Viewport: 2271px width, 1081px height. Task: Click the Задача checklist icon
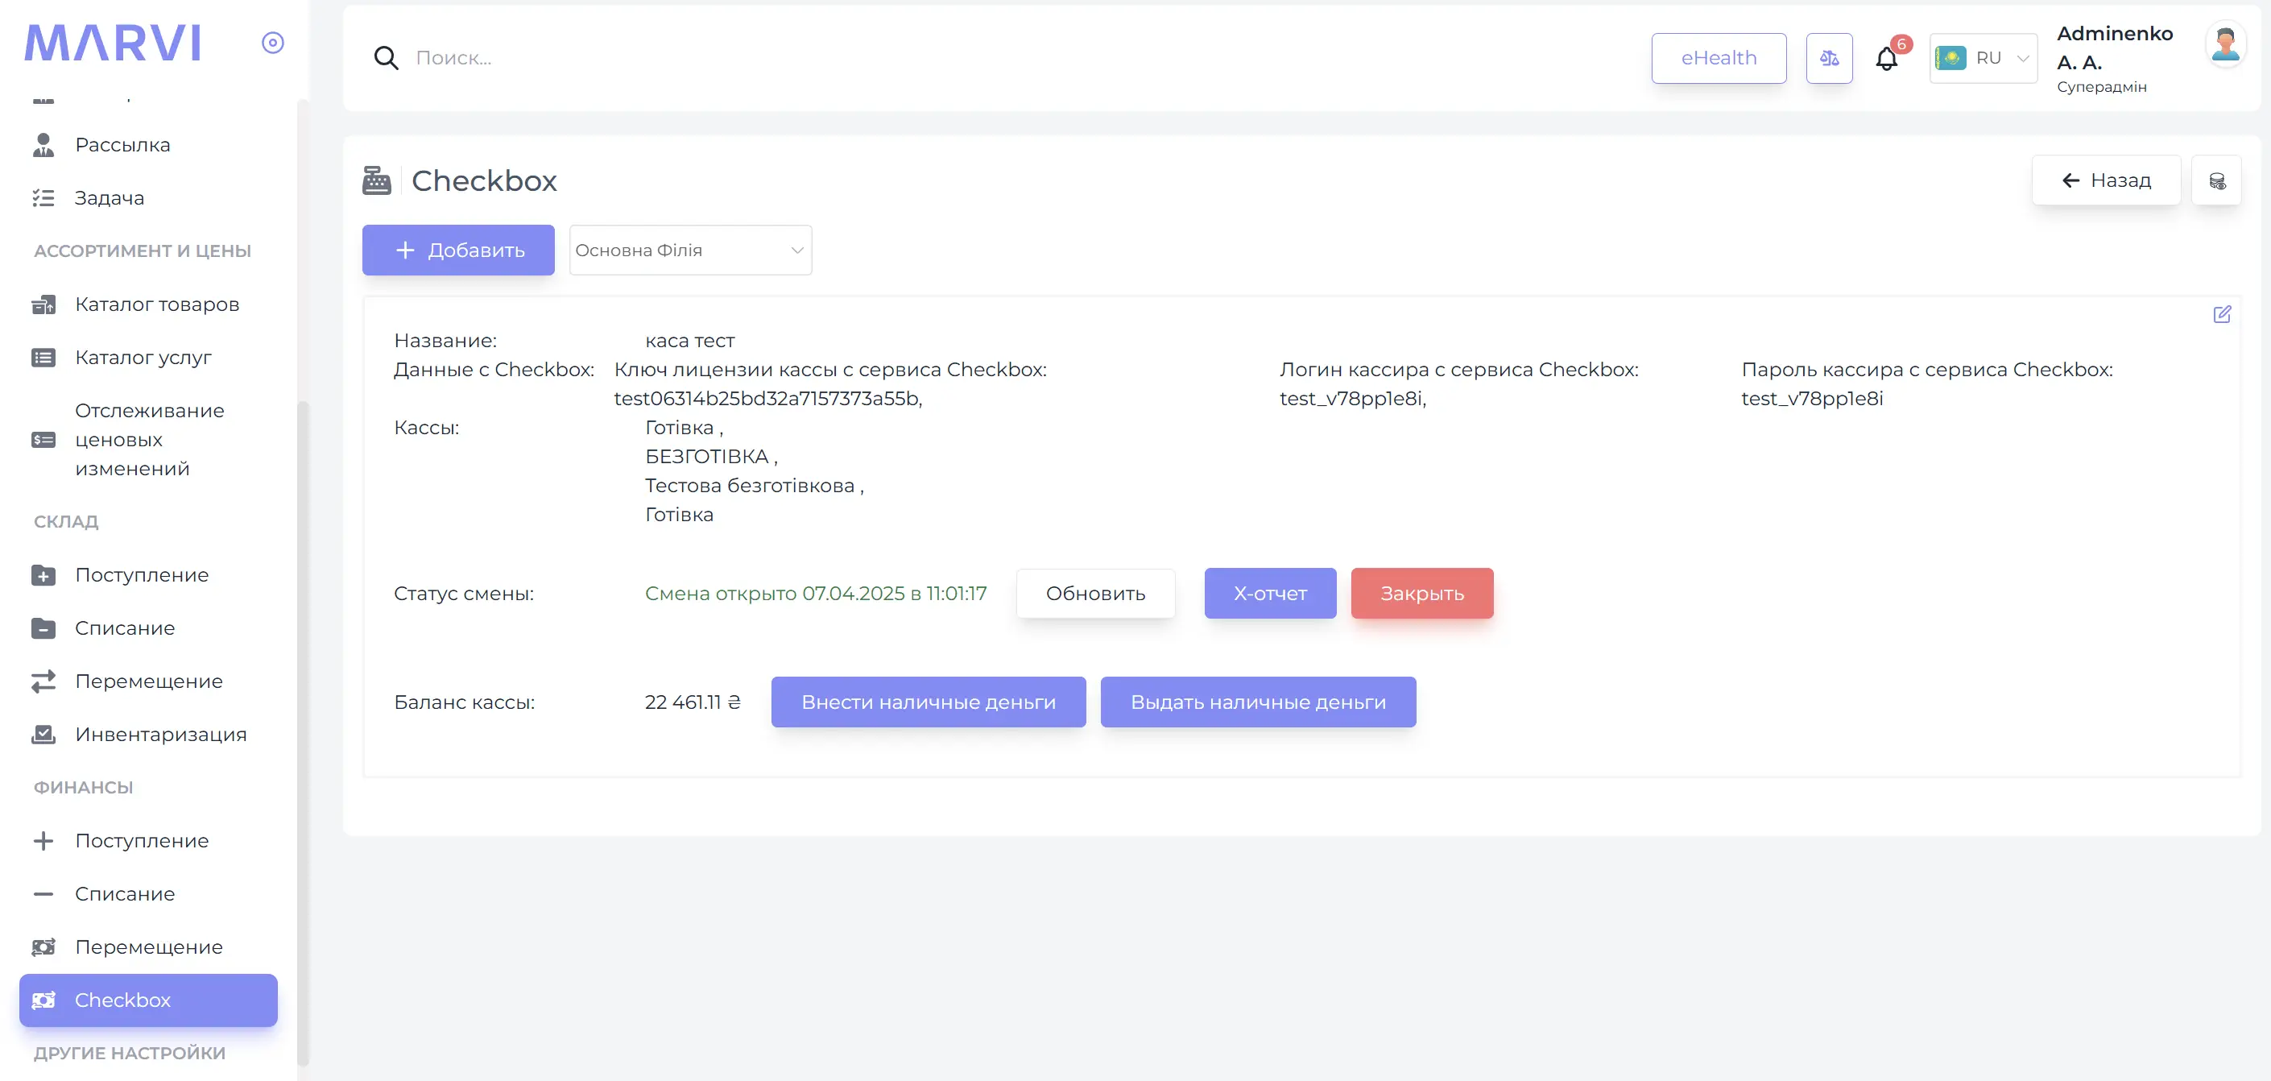click(x=43, y=197)
